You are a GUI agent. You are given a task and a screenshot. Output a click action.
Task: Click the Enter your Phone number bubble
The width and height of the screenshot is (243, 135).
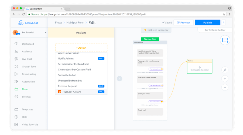150,79
